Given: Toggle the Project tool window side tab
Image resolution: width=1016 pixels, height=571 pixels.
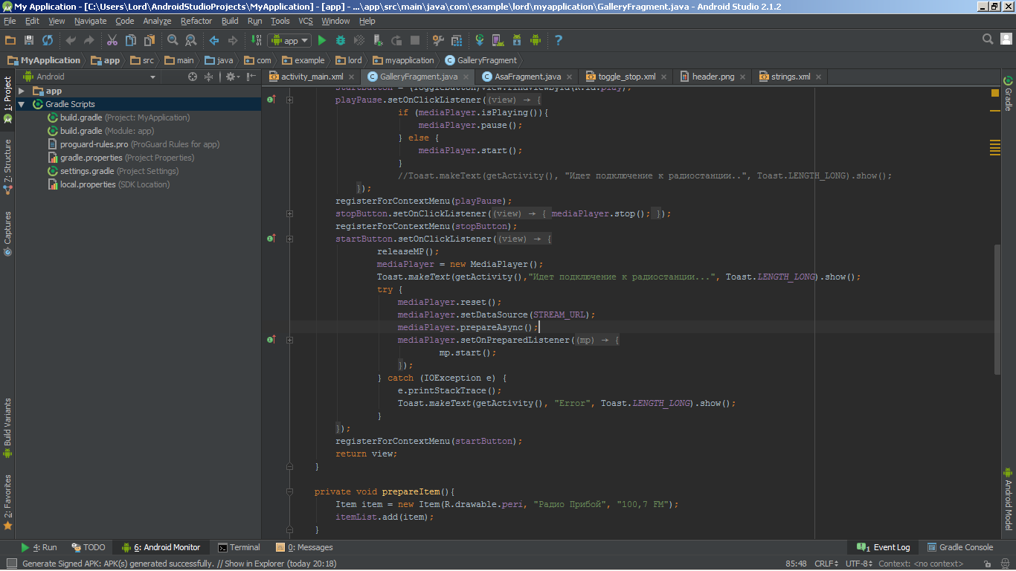Looking at the screenshot, I should point(7,99).
